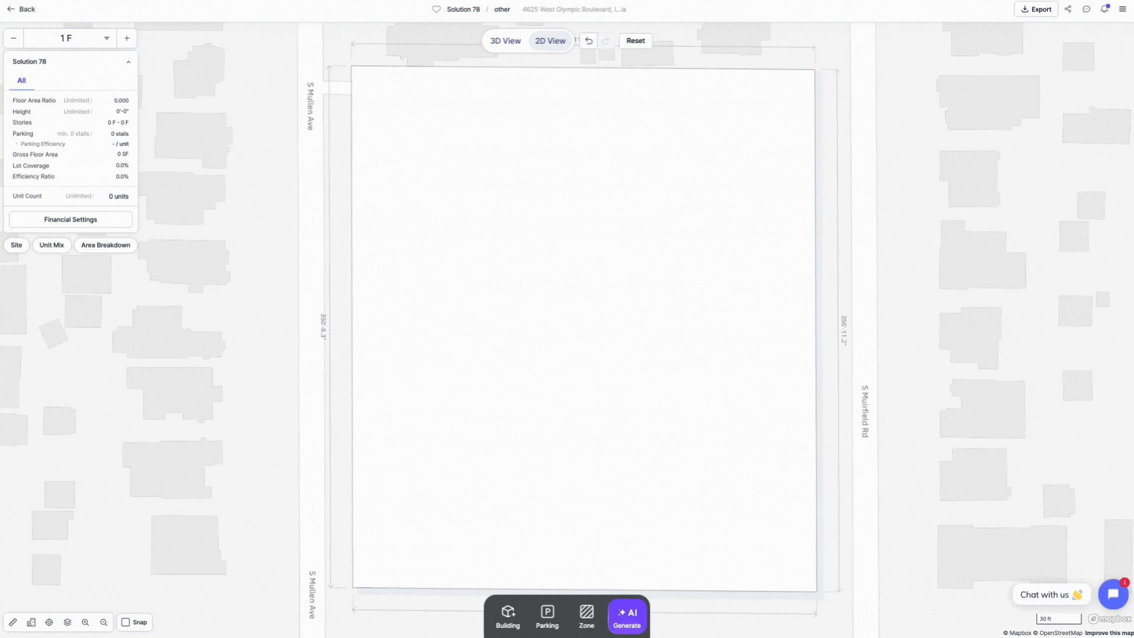Collapse the Solution 78 panel
This screenshot has width=1134, height=638.
click(128, 62)
